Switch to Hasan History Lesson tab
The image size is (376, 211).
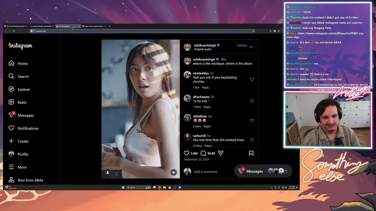click(x=93, y=26)
